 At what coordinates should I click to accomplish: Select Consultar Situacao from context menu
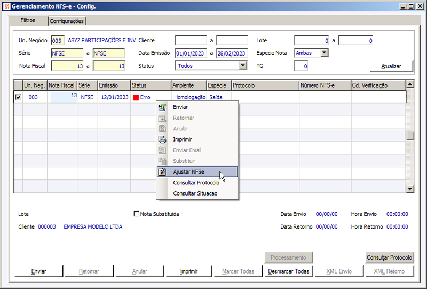(195, 193)
